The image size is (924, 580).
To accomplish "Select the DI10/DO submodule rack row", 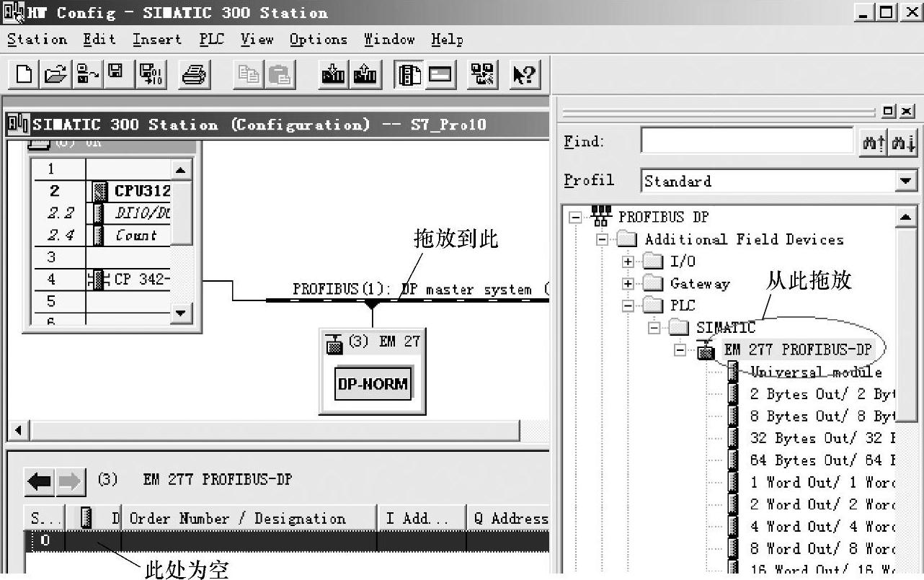I will [x=102, y=213].
